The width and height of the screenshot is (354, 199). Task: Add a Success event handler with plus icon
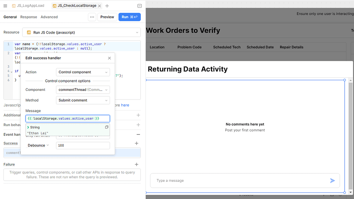(136, 143)
